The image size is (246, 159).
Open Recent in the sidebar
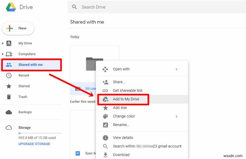coord(24,75)
